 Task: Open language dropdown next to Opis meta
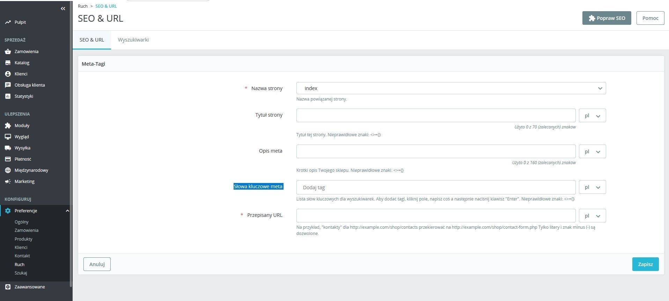tap(592, 151)
